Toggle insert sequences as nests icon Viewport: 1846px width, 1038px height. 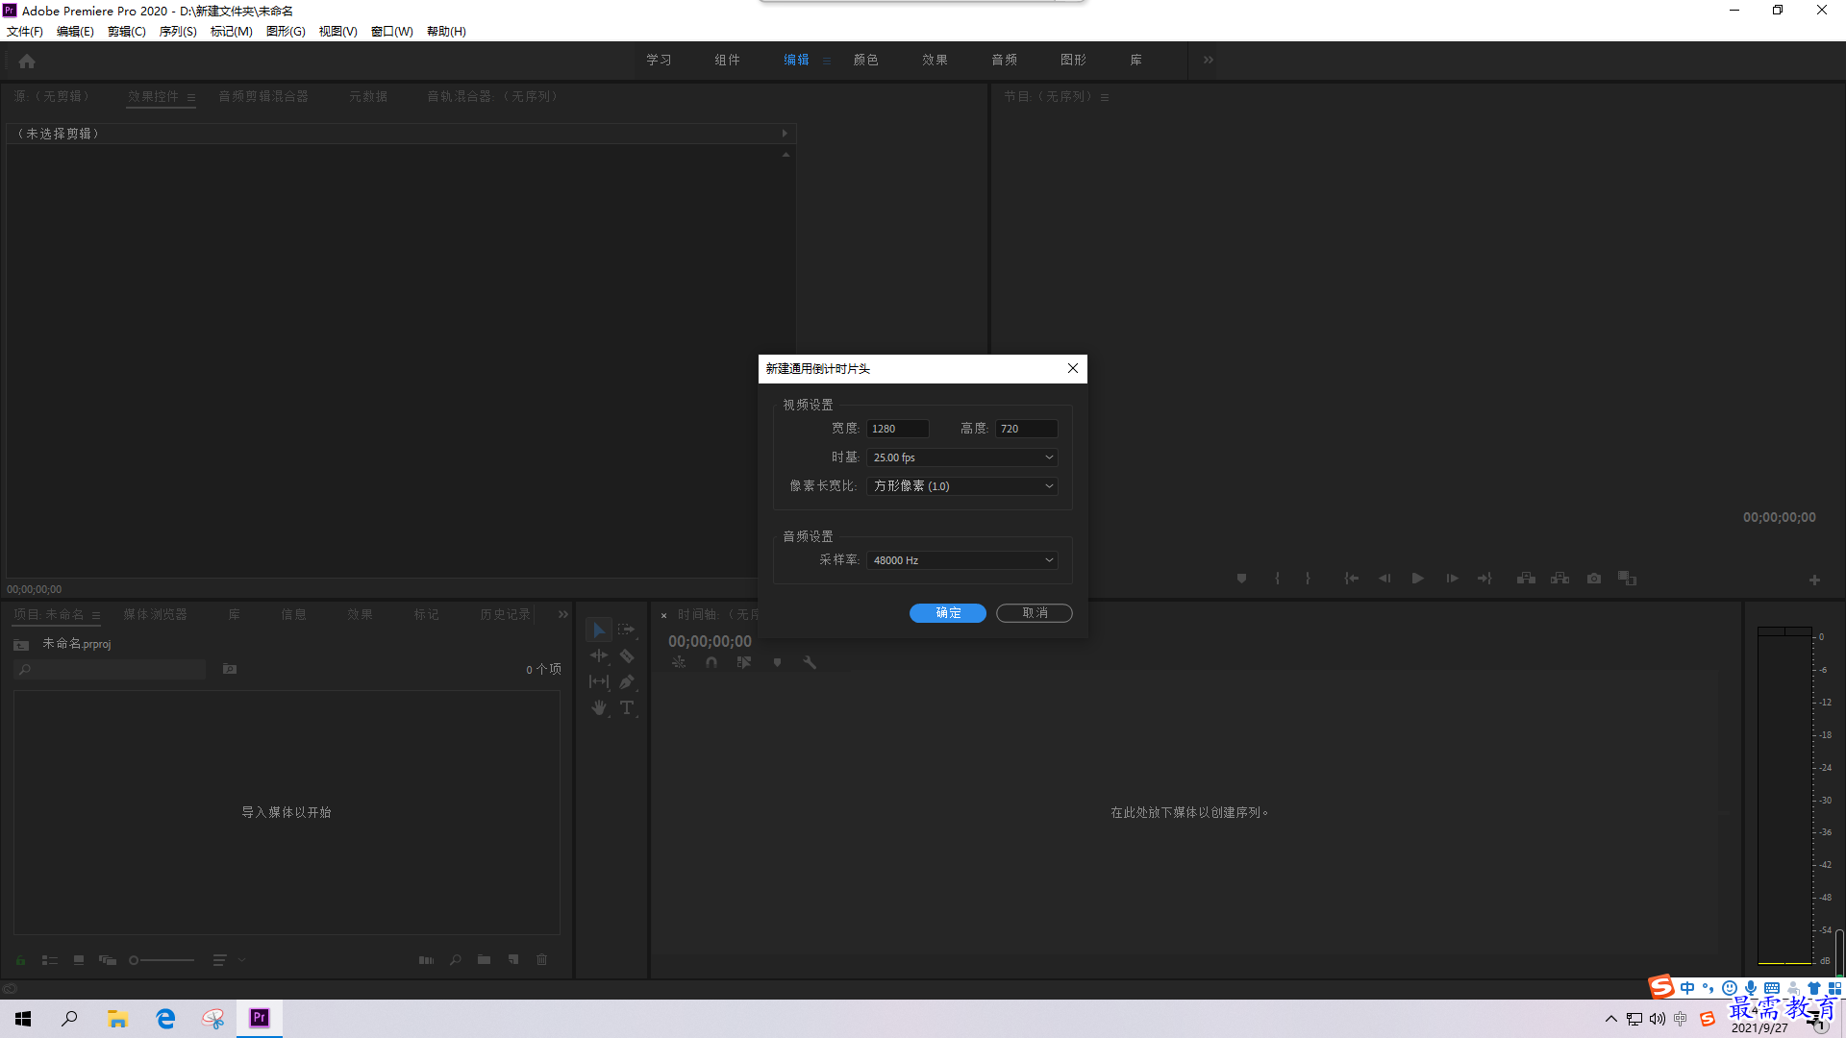(679, 663)
